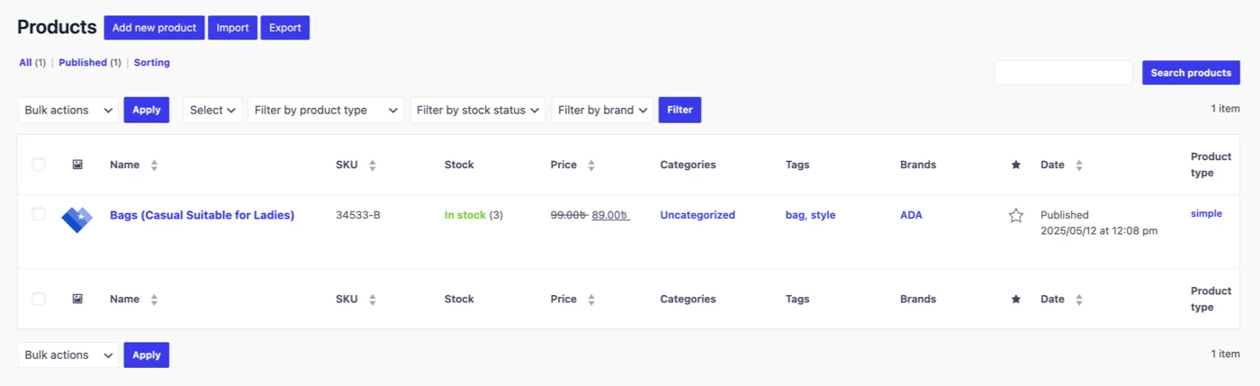Open the top Bulk actions dropdown
The height and width of the screenshot is (386, 1260).
[68, 110]
